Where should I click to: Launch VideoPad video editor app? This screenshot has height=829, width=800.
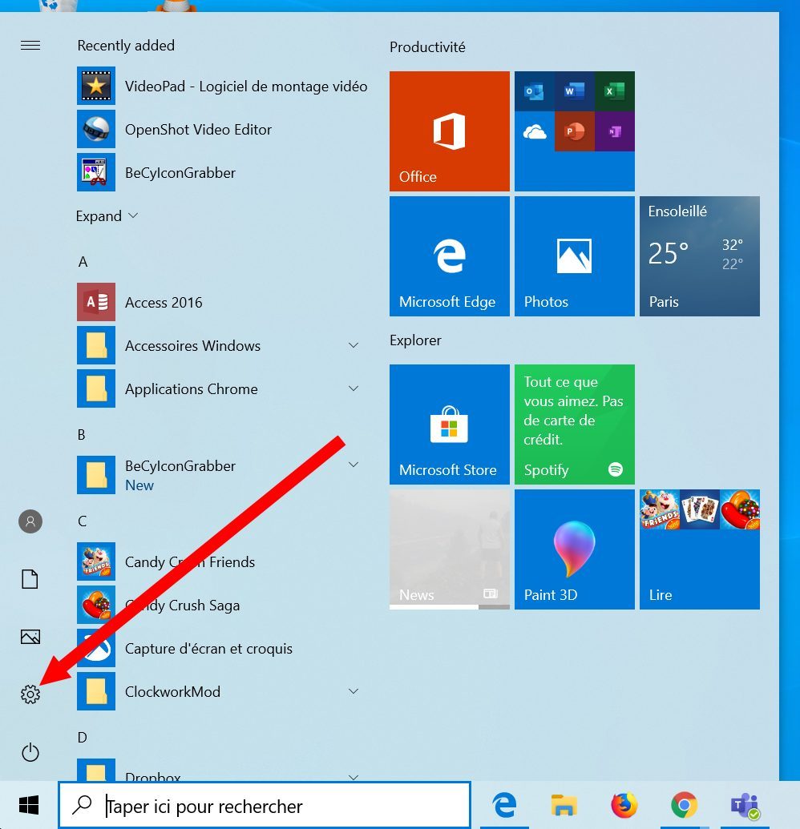pyautogui.click(x=222, y=86)
